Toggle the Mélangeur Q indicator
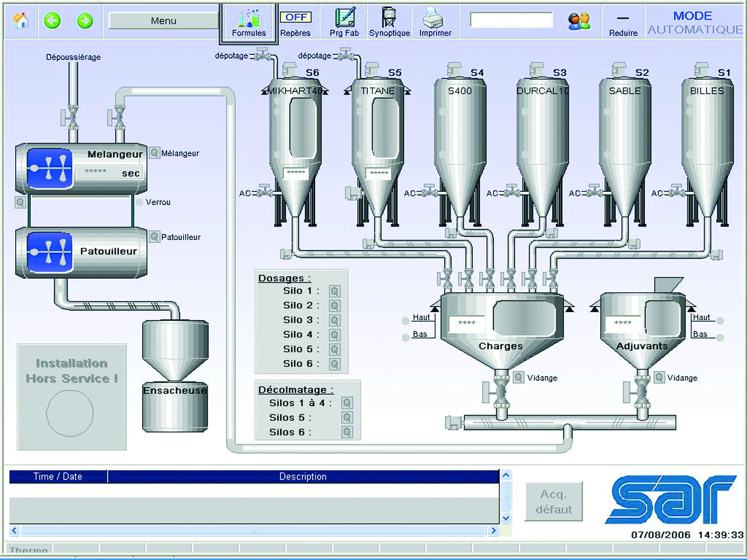Screen dimensions: 747x560 pos(155,152)
